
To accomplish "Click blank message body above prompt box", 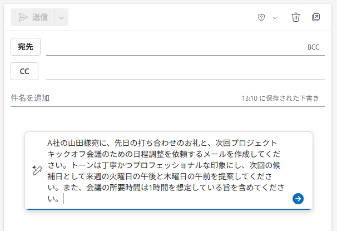I will (x=167, y=119).
